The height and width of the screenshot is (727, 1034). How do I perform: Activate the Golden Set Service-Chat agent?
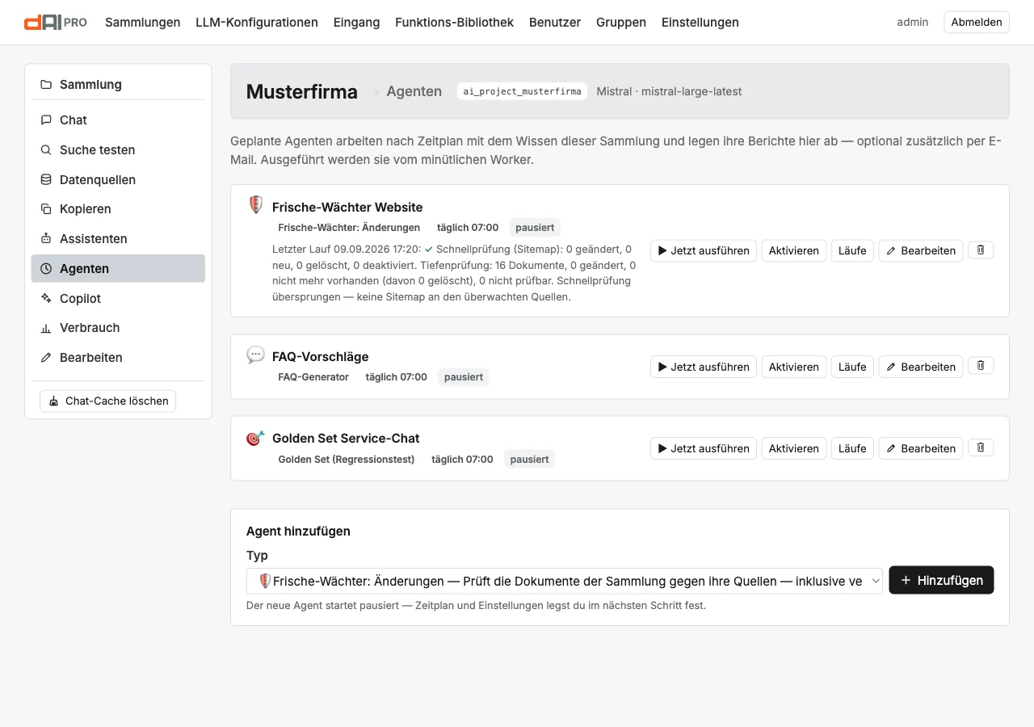click(794, 448)
